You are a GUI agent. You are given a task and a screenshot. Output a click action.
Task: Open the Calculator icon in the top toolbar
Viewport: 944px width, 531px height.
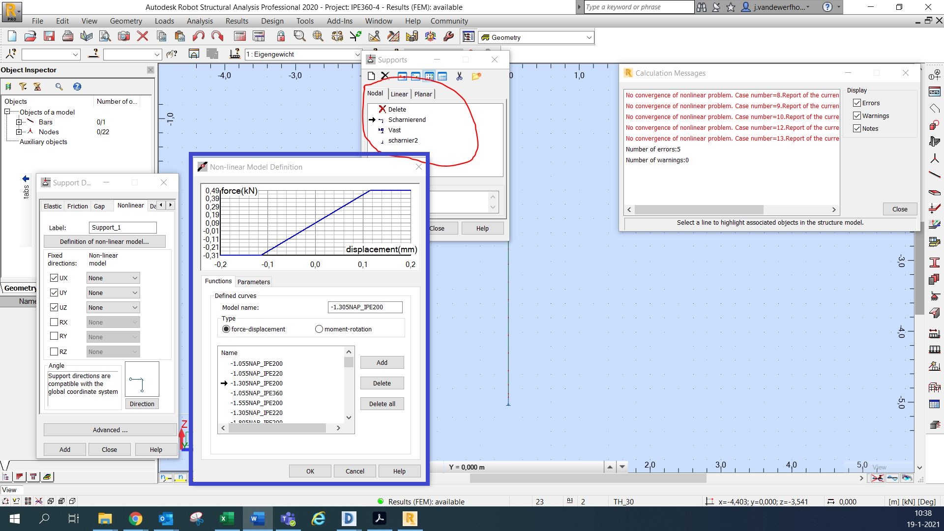[x=240, y=36]
